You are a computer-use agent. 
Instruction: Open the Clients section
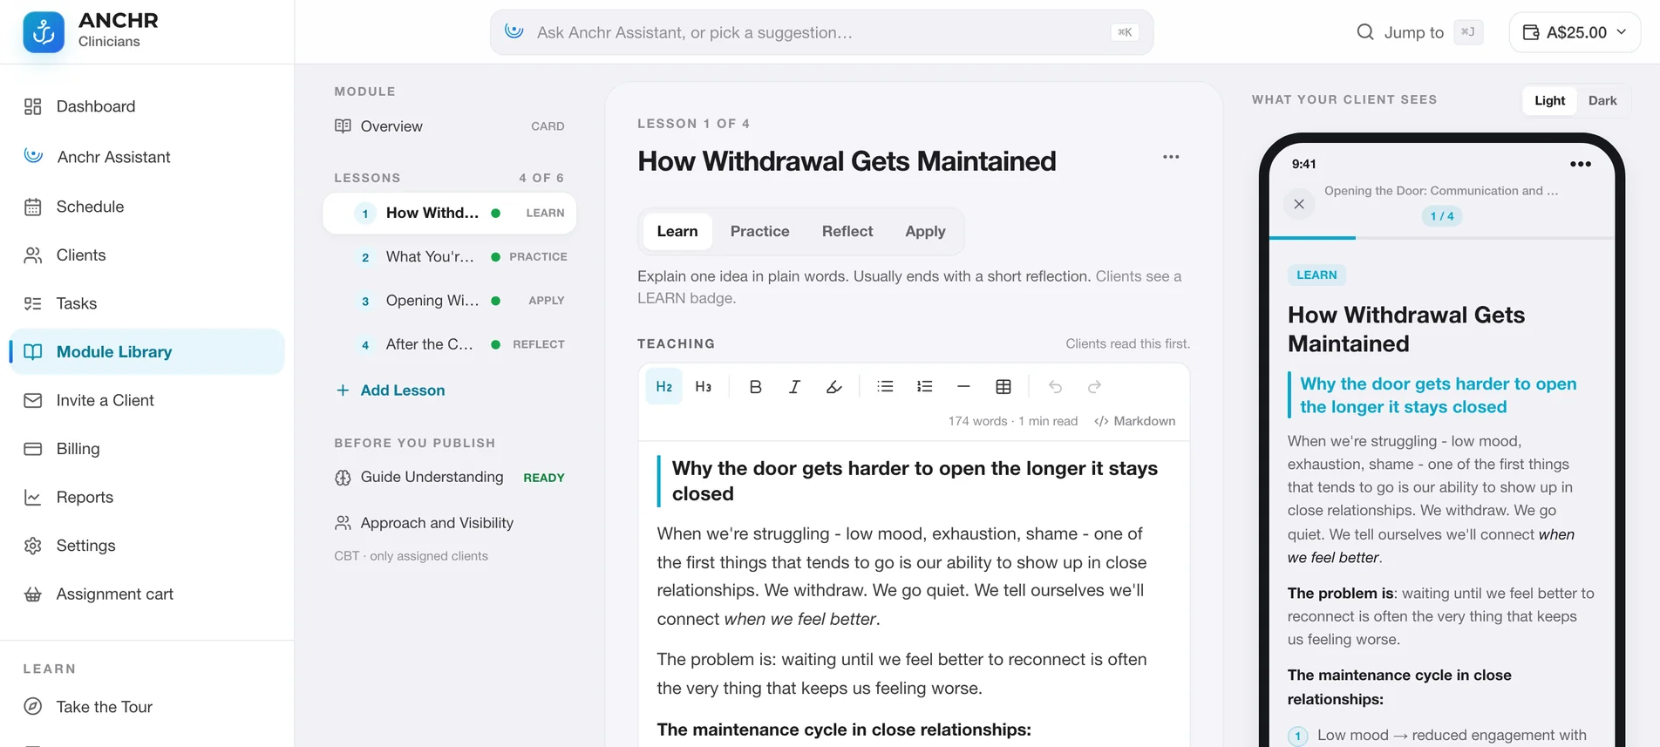coord(146,255)
